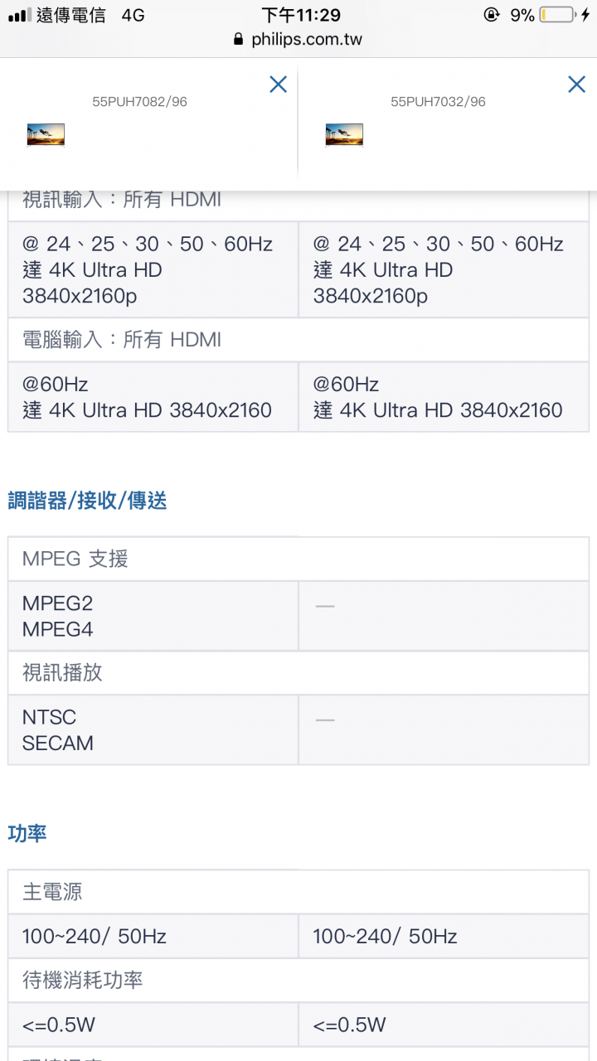597x1061 pixels.
Task: Select the 55PUH7032/96 model name
Action: pos(438,101)
